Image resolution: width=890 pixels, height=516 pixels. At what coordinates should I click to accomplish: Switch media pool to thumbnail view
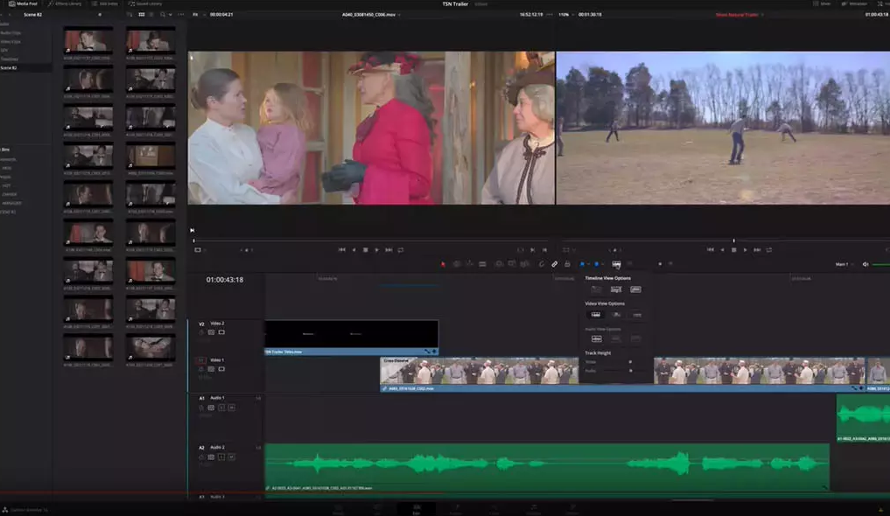(x=142, y=14)
